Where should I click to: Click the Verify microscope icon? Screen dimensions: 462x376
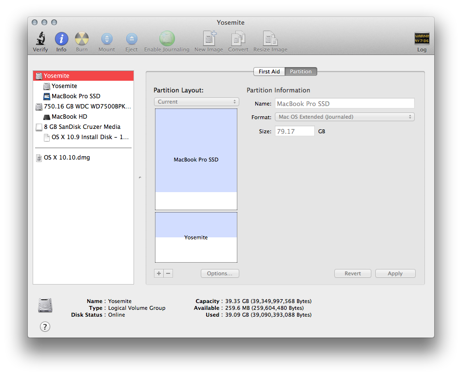40,38
